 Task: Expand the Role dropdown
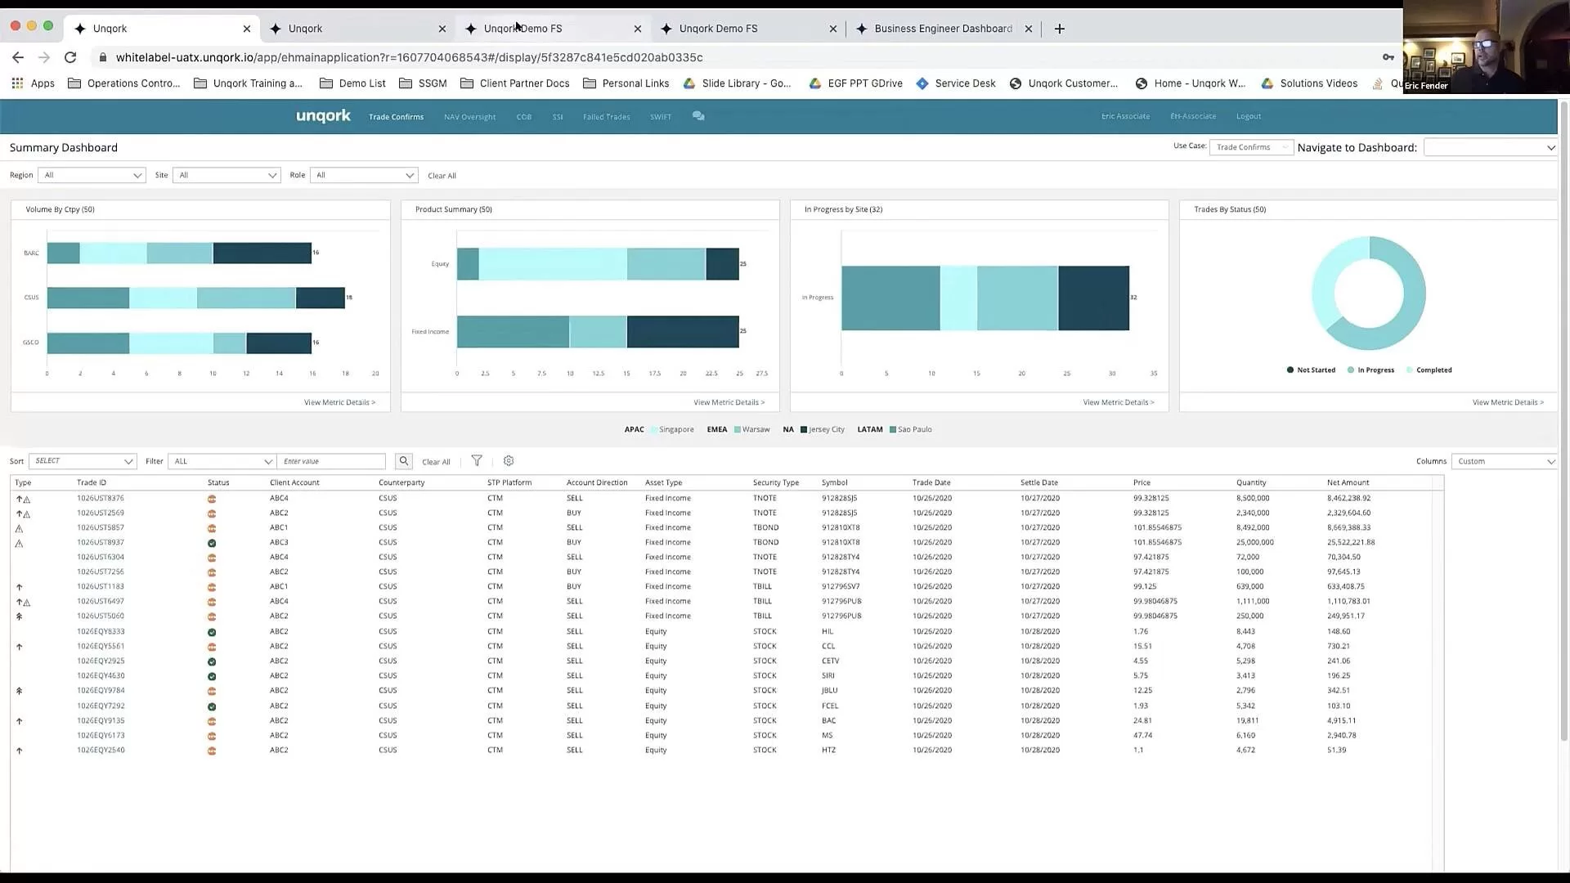[364, 175]
